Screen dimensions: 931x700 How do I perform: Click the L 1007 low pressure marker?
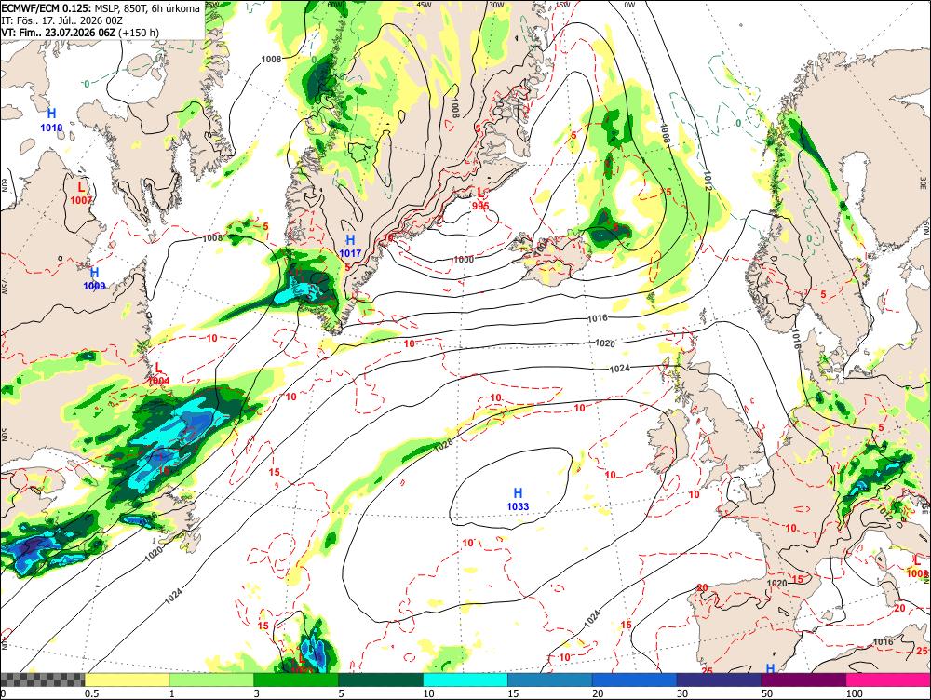pyautogui.click(x=81, y=194)
